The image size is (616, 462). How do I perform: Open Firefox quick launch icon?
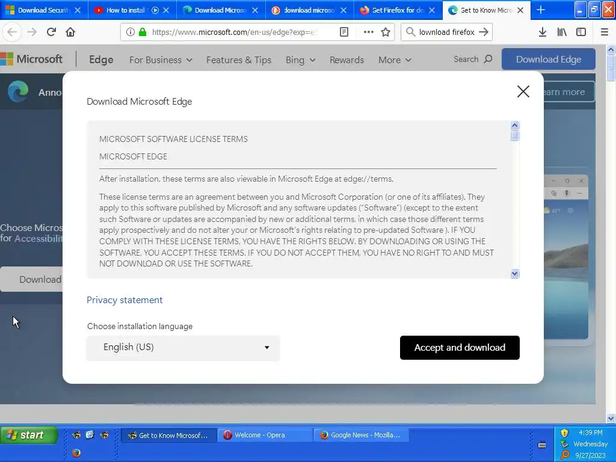pos(76,453)
